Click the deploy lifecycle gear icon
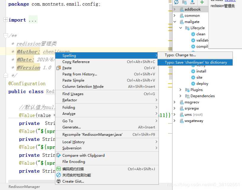The image size is (242, 190). [193, 84]
